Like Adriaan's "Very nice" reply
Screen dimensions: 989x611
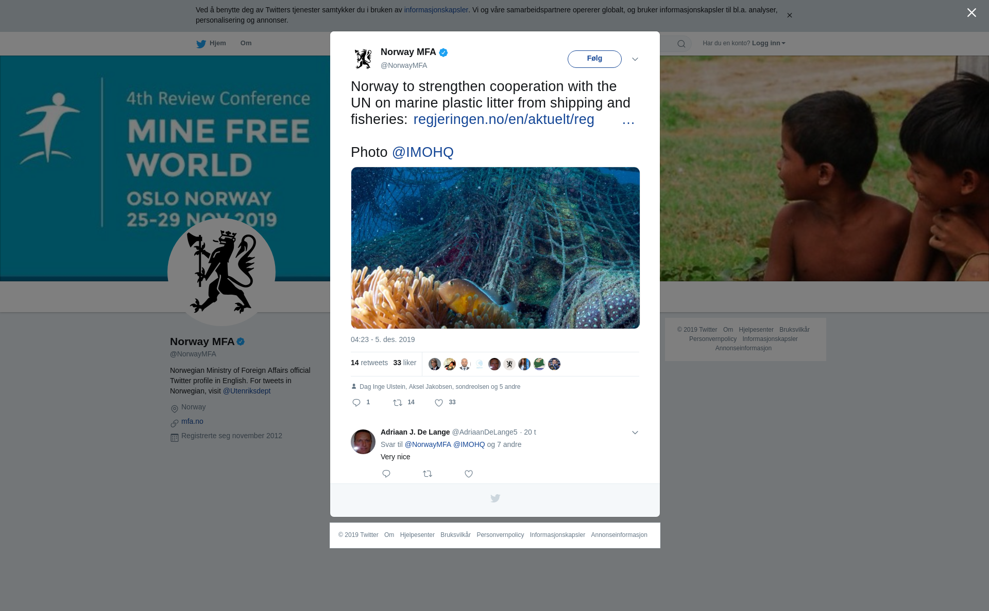(x=469, y=474)
